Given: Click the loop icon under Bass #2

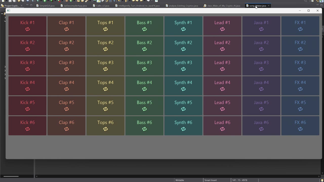Looking at the screenshot, I should pos(145,49).
